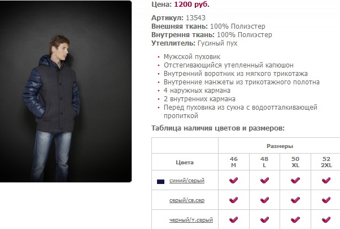Click черный/т.серый checkmark under size 46 M

233,219
